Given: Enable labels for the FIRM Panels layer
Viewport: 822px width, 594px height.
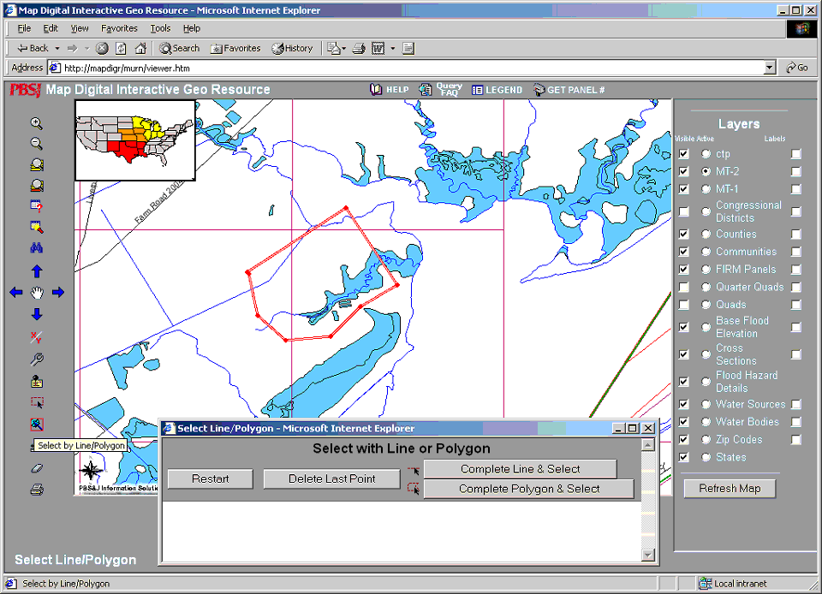Looking at the screenshot, I should click(795, 270).
